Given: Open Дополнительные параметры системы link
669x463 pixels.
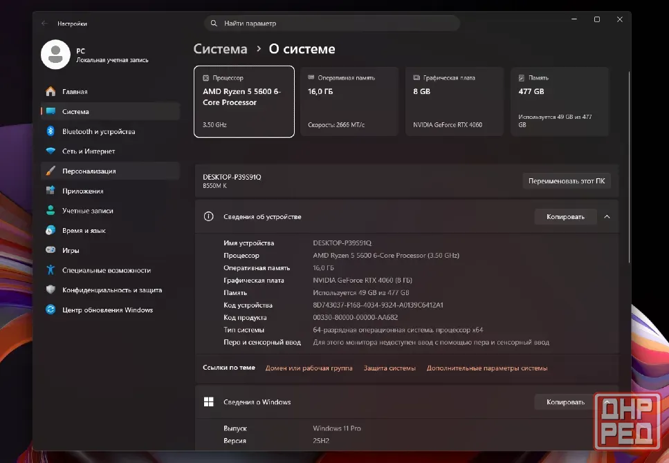Looking at the screenshot, I should tap(487, 368).
